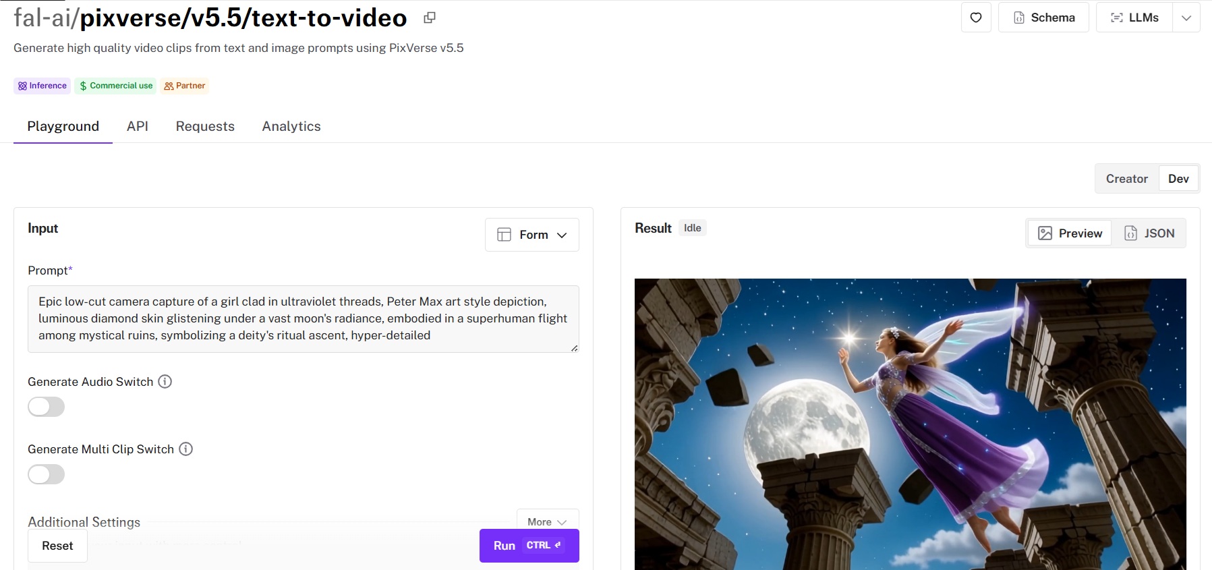Click the Reset button
The width and height of the screenshot is (1212, 570).
tap(57, 546)
